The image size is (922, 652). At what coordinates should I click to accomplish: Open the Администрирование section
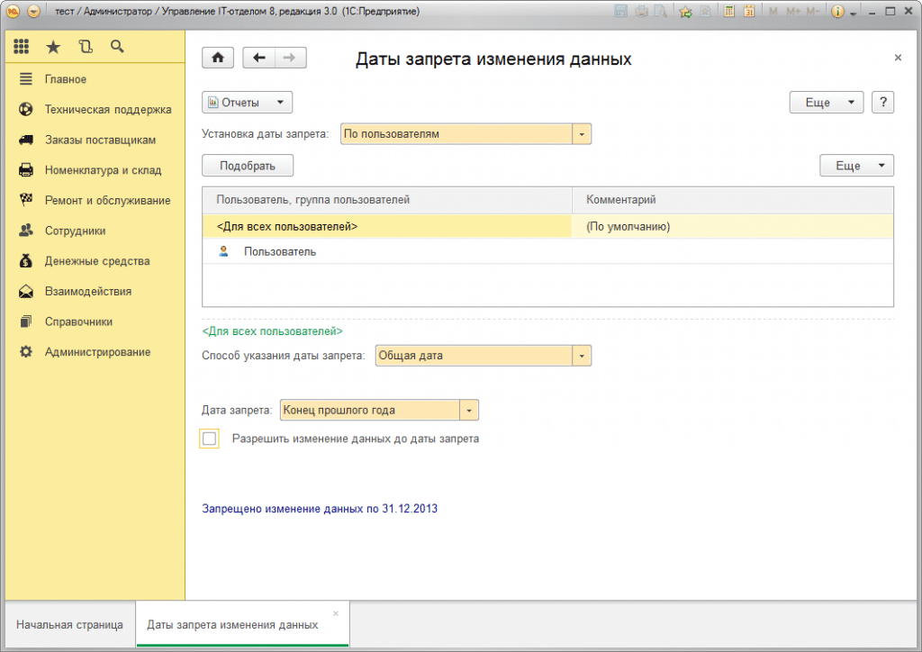pos(97,352)
